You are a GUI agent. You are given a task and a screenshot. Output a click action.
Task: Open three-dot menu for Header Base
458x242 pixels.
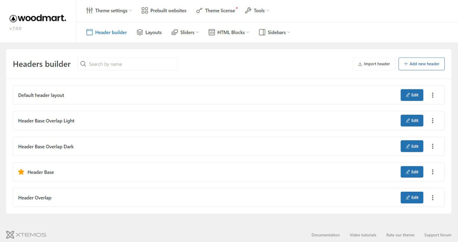coord(433,172)
